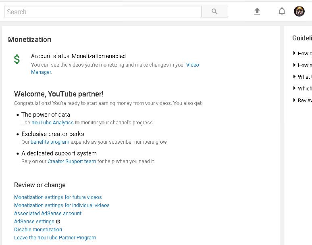Screen dimensions: 312x245
Task: Click 'A dedicated support system' bullet text
Action: click(x=59, y=153)
